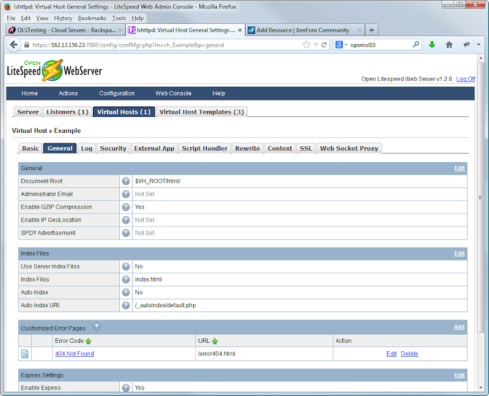Click the page vertical scrollbar thumb
The width and height of the screenshot is (489, 396).
480,197
